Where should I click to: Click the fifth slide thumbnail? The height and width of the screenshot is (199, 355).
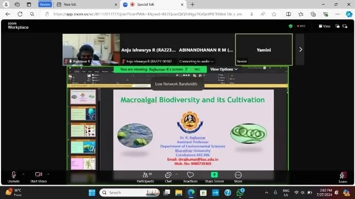pyautogui.click(x=83, y=163)
